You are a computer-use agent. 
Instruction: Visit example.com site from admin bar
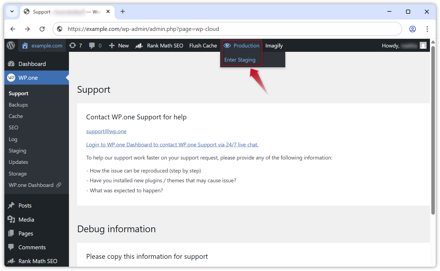coord(42,46)
